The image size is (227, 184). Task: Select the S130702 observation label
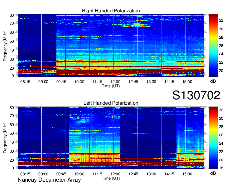196,95
